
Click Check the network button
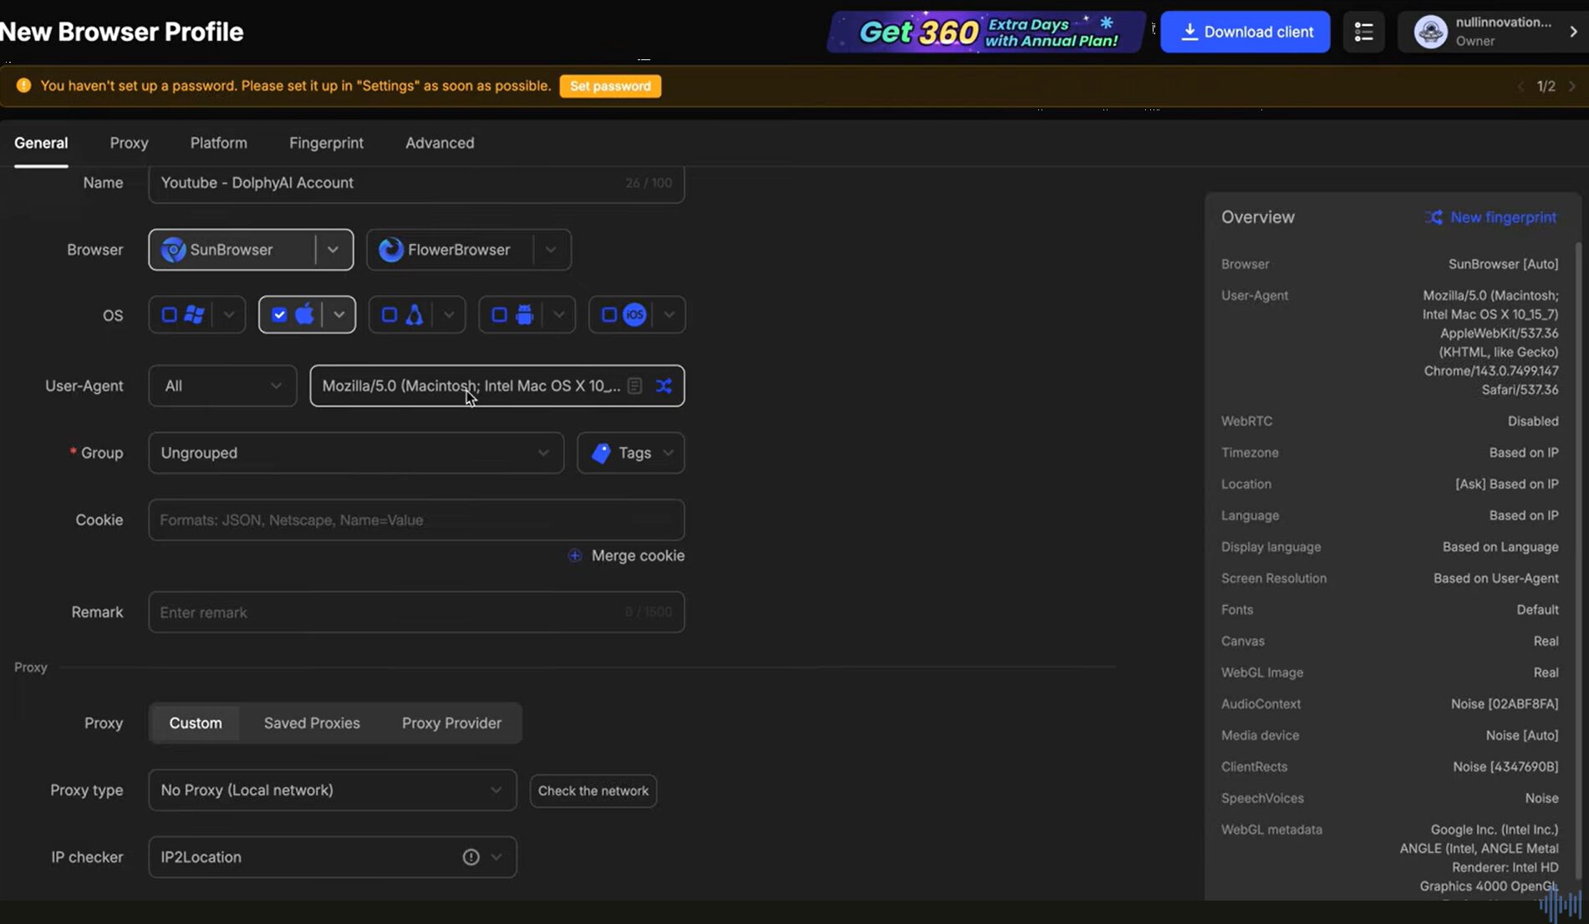click(x=593, y=791)
